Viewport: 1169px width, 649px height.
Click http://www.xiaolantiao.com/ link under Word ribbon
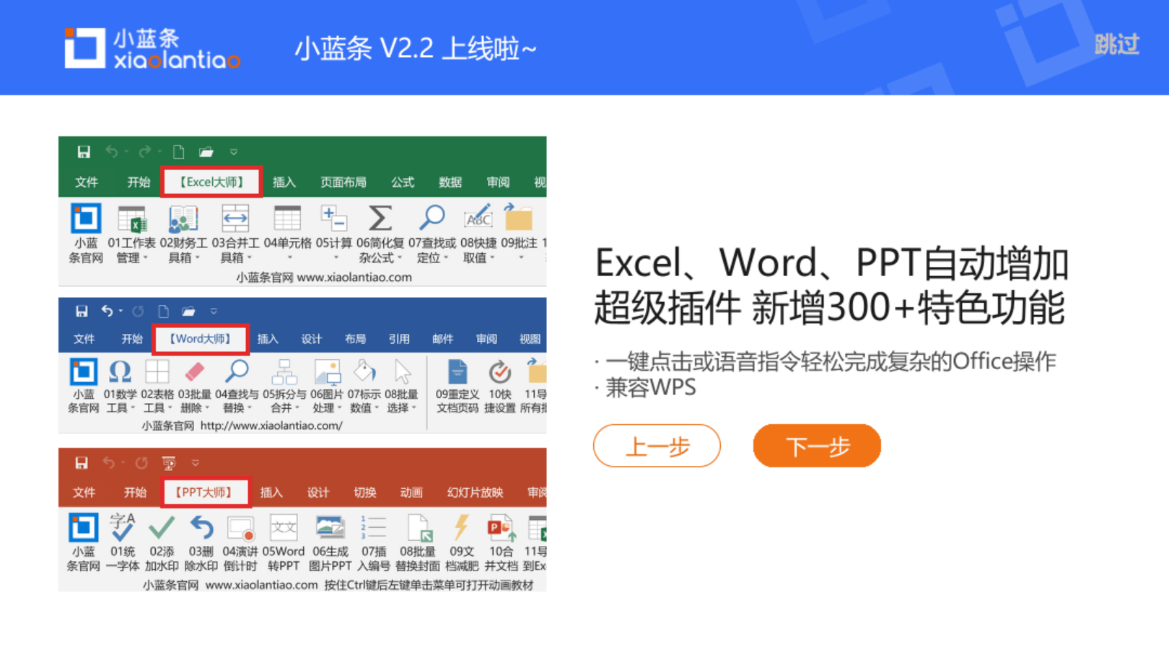click(271, 425)
